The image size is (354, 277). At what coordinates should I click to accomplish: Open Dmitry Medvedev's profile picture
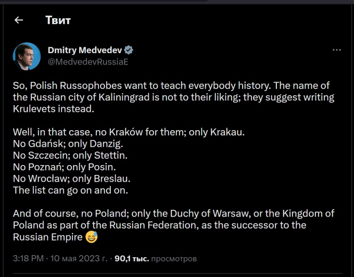[27, 56]
